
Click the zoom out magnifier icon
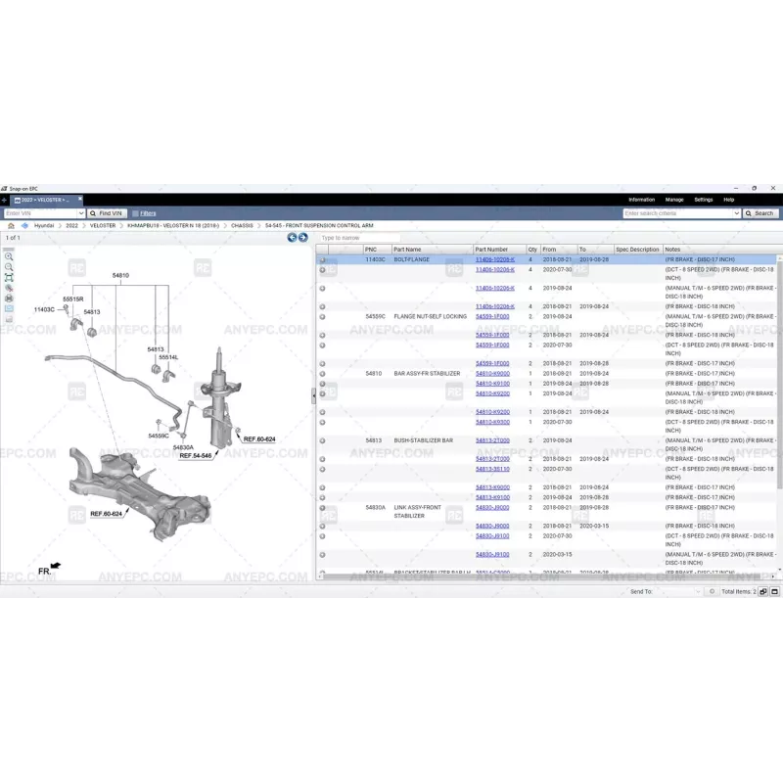click(x=9, y=267)
